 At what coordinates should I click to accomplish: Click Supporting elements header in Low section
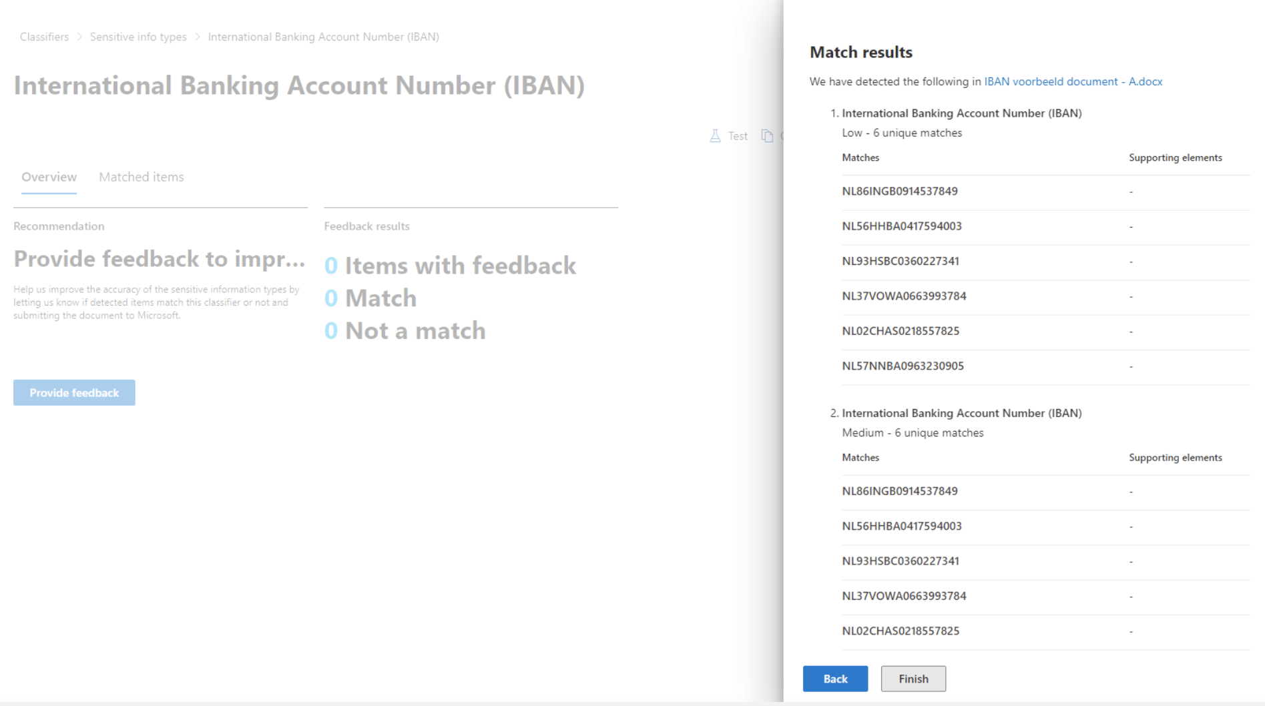click(x=1176, y=158)
